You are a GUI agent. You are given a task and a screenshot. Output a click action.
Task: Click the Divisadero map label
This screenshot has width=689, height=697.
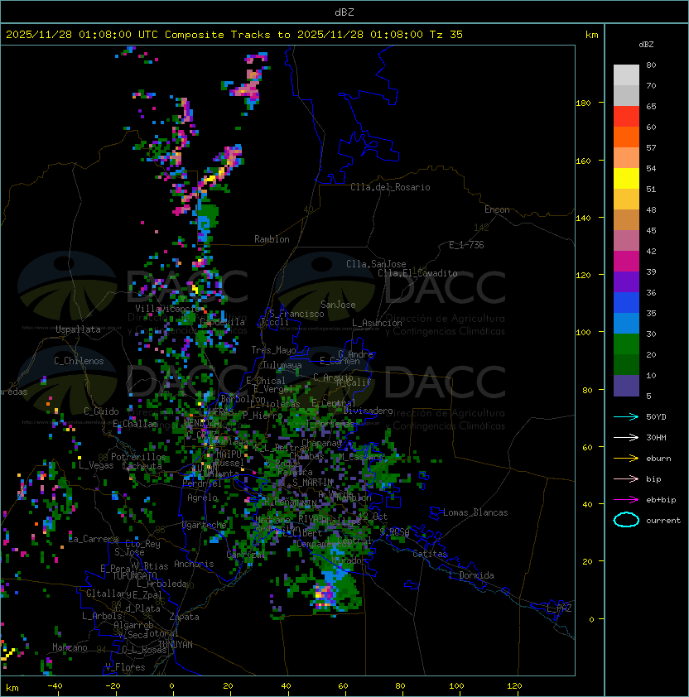pyautogui.click(x=368, y=411)
